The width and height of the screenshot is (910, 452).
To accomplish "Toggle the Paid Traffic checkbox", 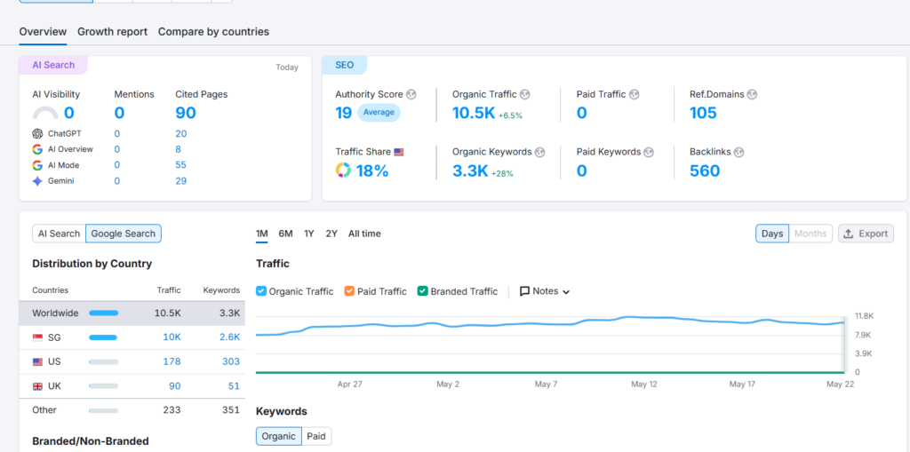I will pyautogui.click(x=349, y=291).
